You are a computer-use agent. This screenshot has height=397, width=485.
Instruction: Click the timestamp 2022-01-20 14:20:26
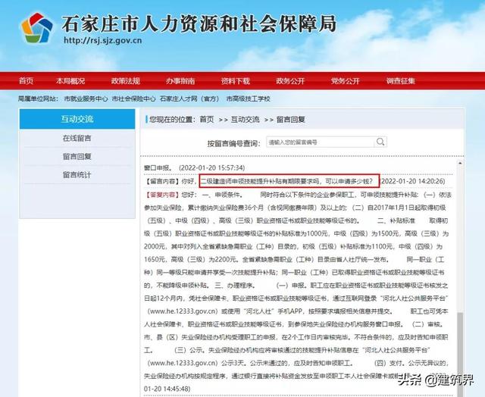[x=412, y=181]
